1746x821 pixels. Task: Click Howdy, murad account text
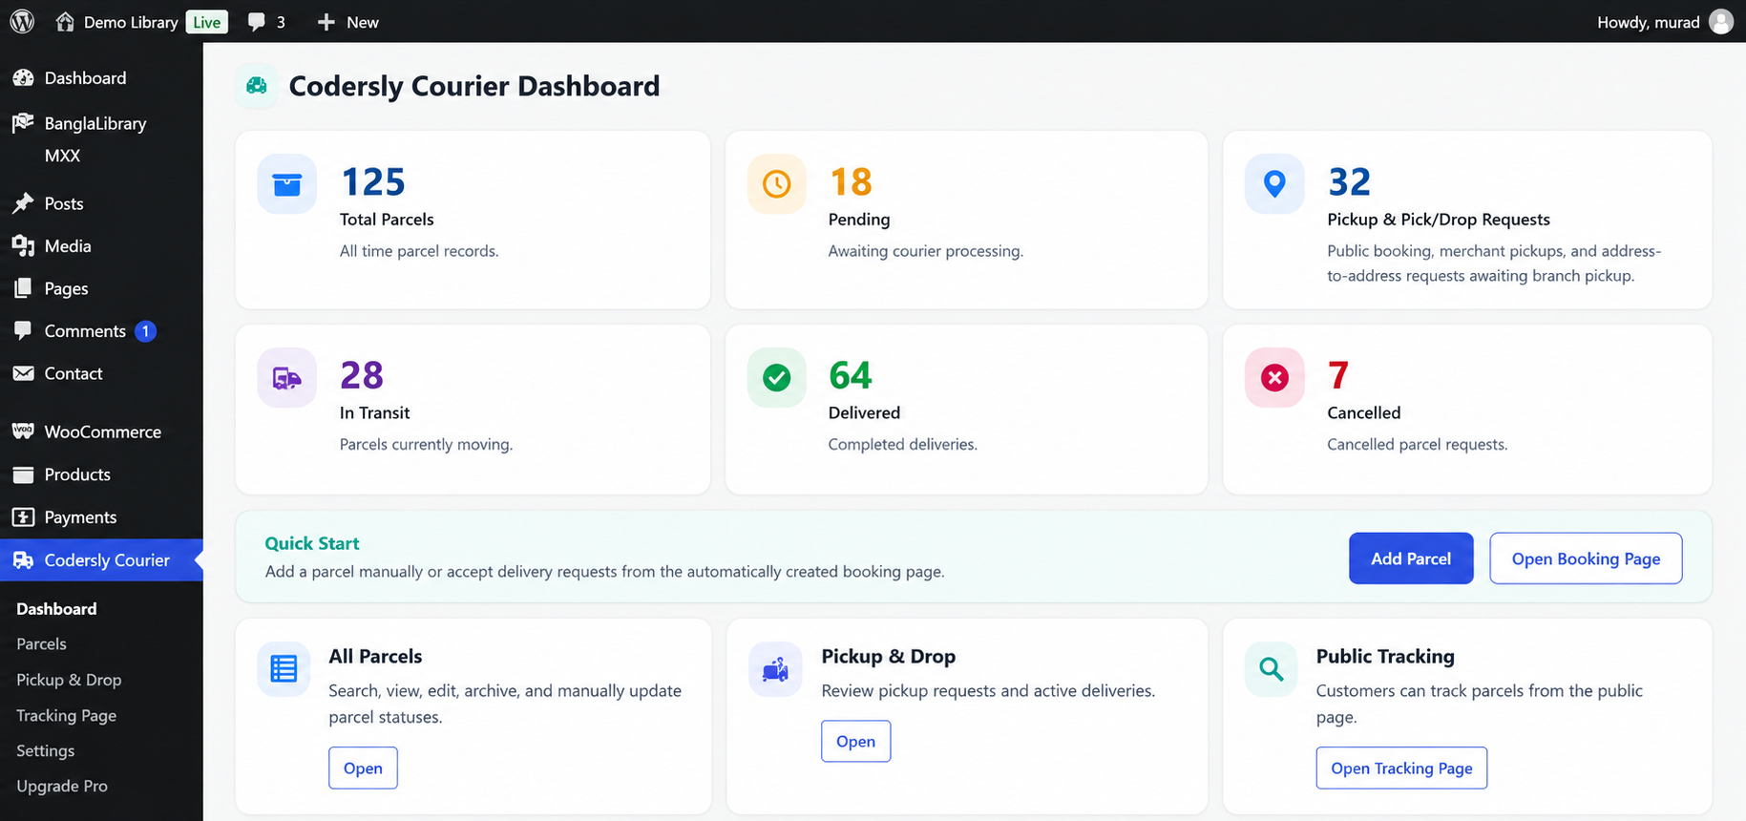(x=1649, y=22)
